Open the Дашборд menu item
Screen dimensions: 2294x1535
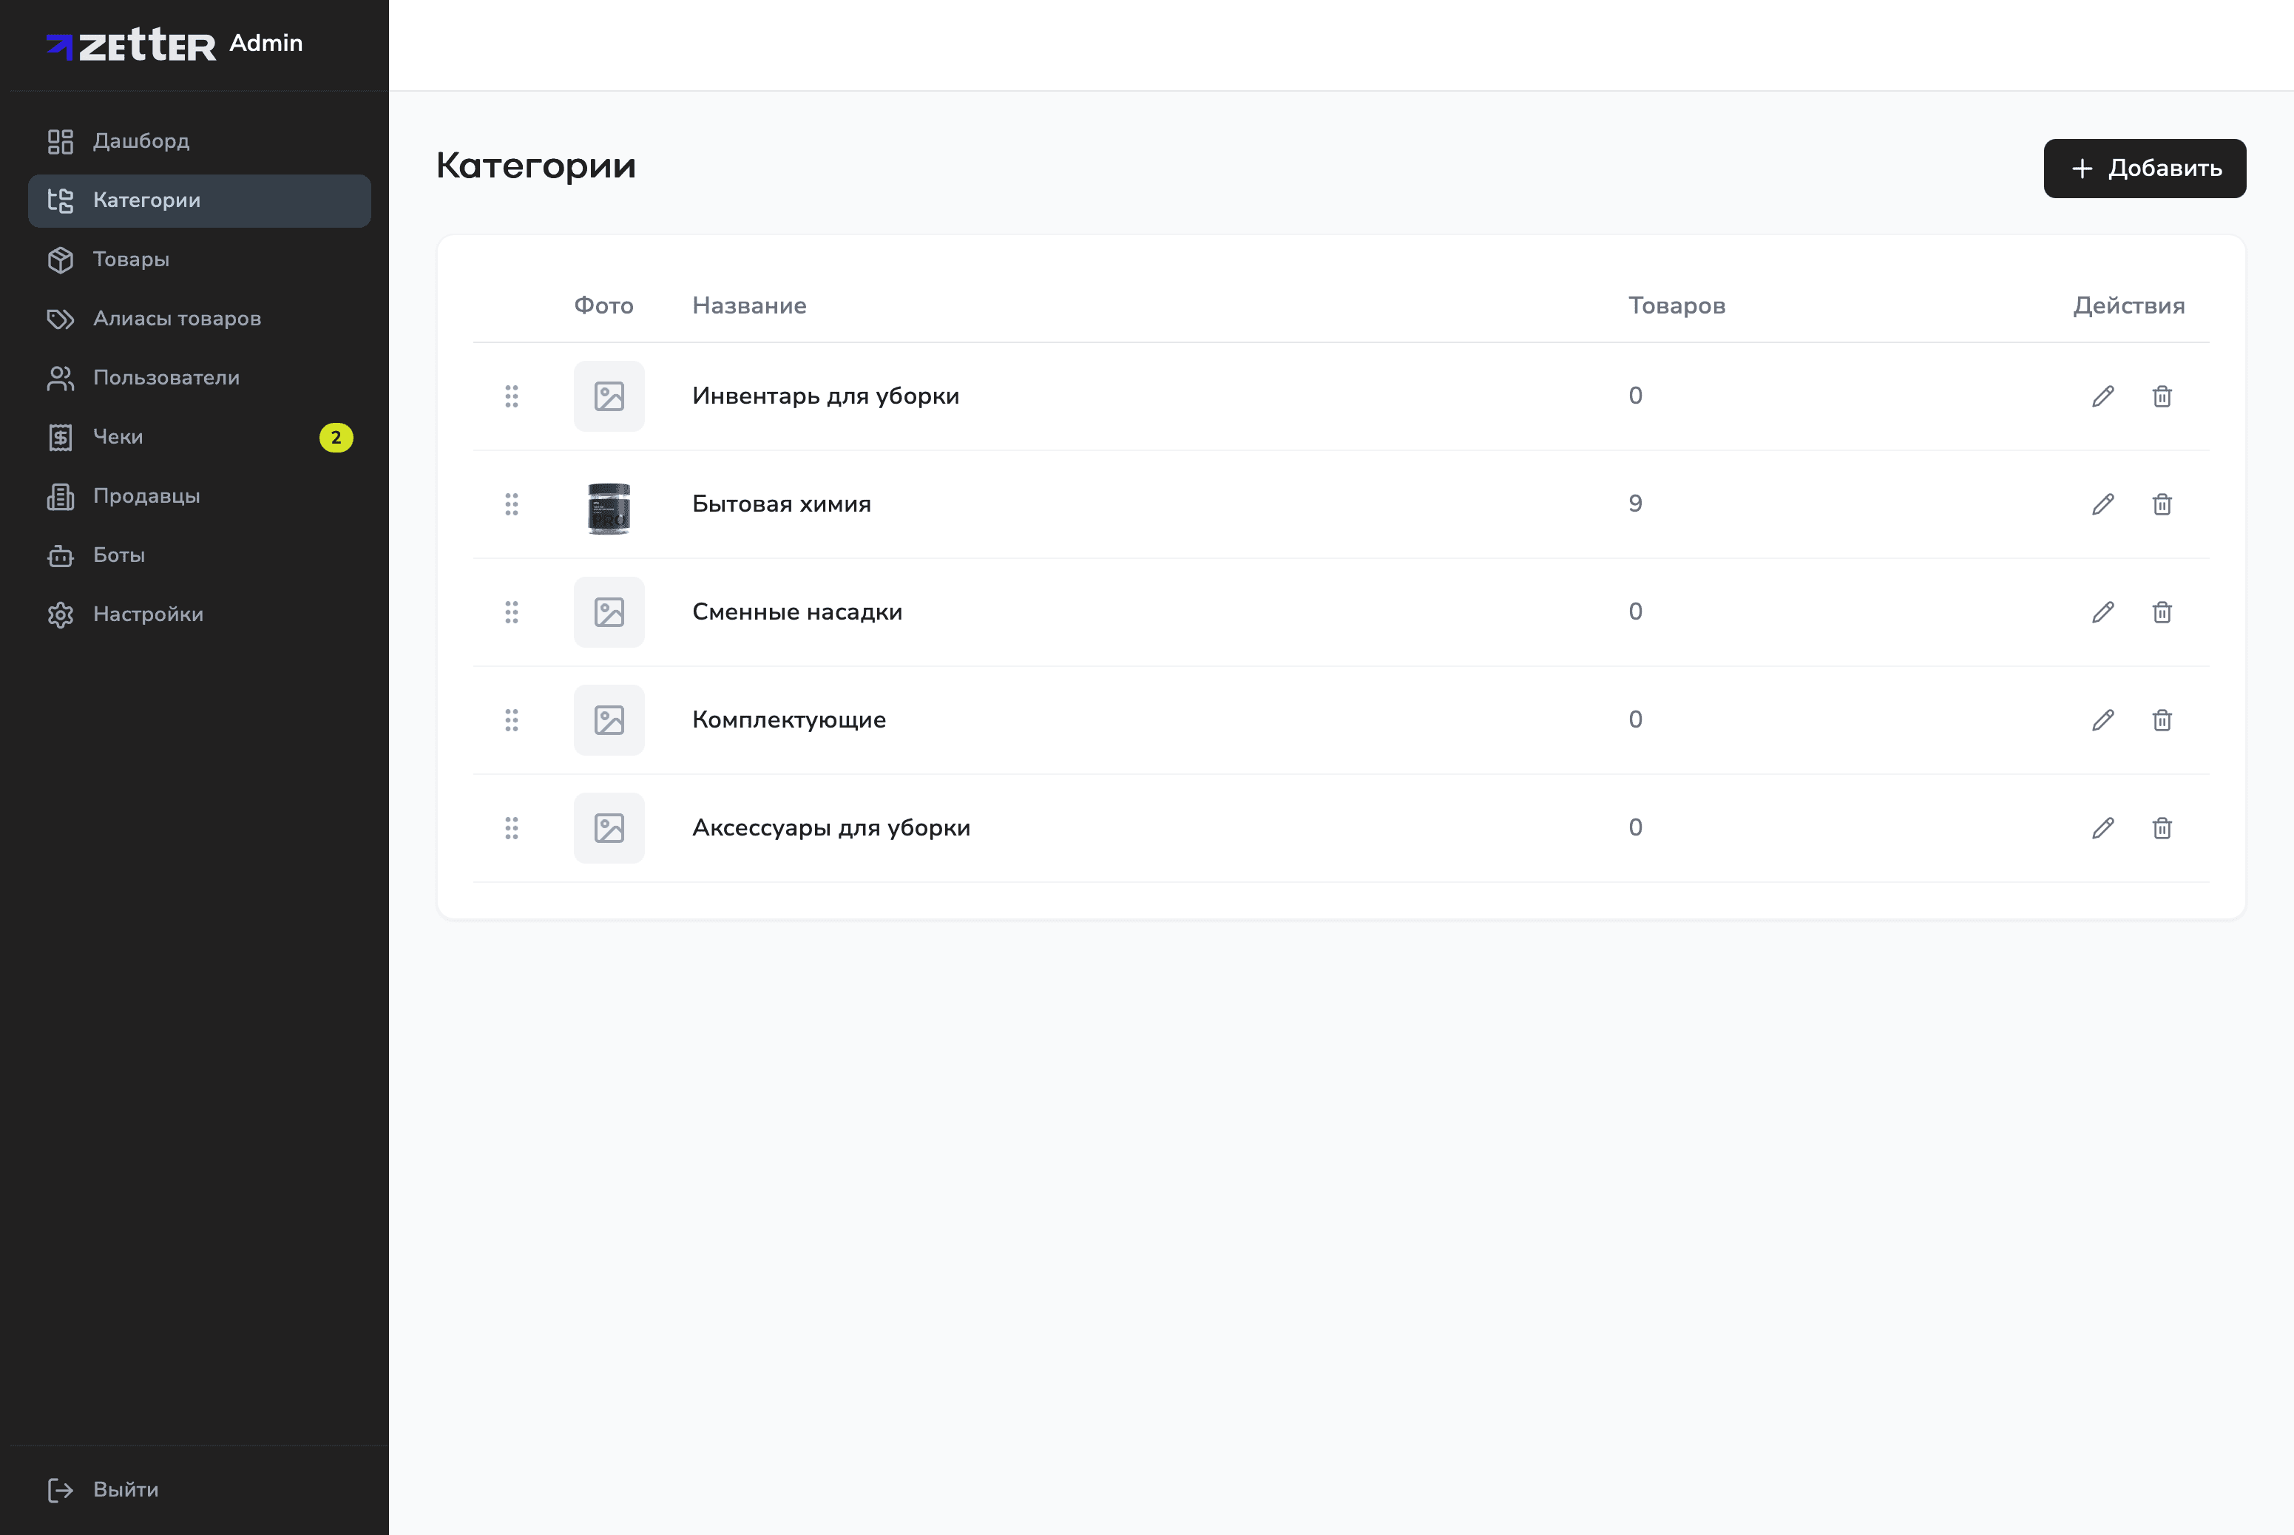141,141
